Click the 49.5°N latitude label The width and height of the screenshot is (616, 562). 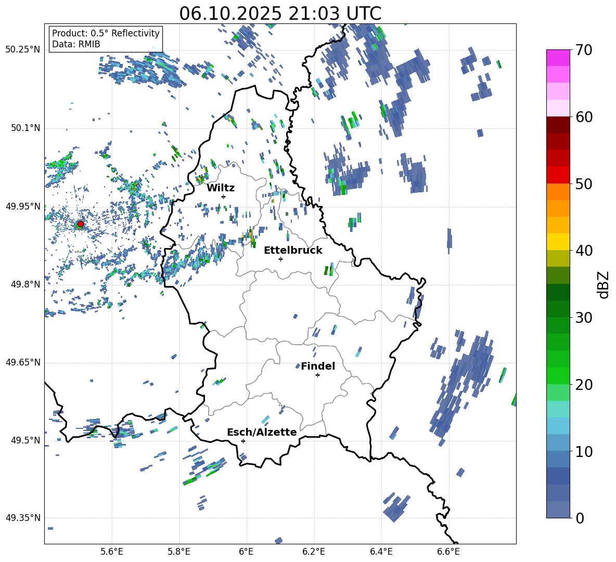[x=25, y=440]
